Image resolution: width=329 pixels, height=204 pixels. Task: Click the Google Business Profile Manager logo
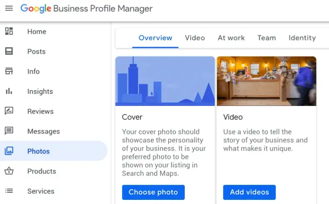click(87, 9)
